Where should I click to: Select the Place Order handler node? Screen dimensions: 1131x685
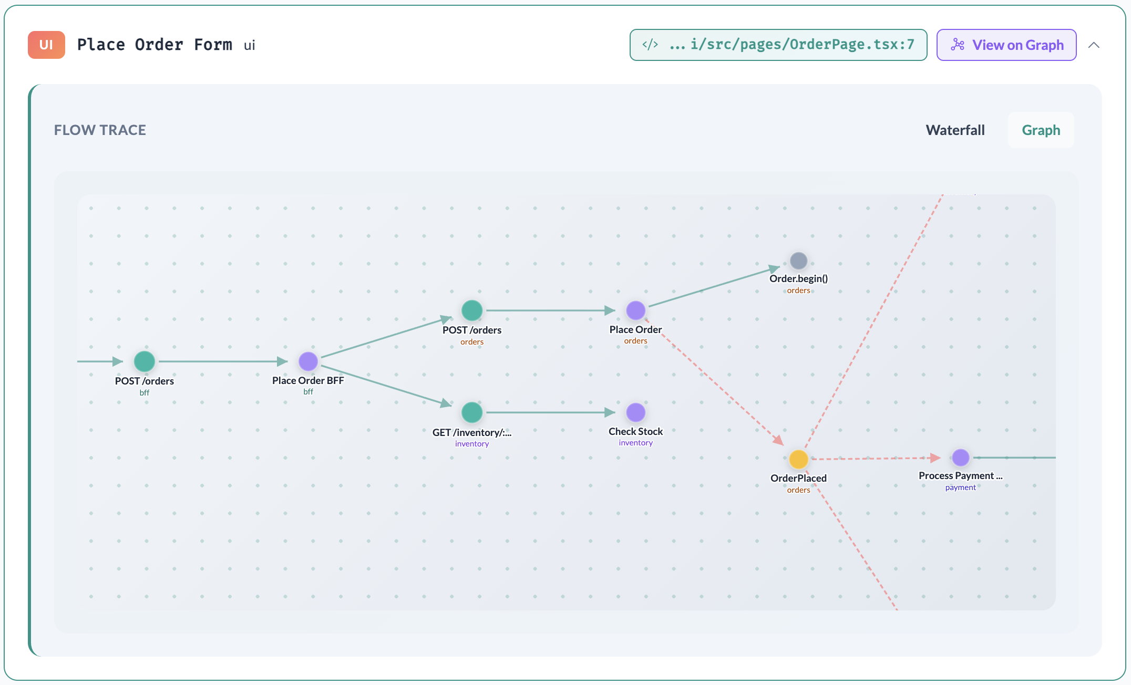636,310
